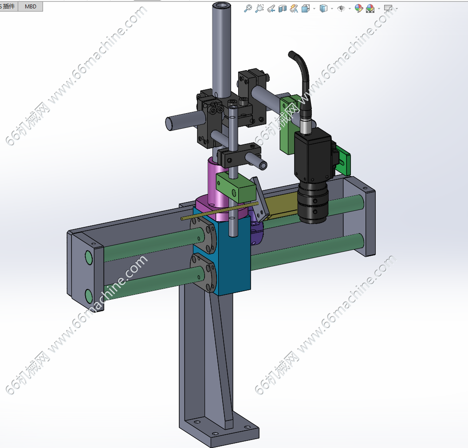
Task: Click the Zoom to Fit icon
Action: [x=248, y=8]
